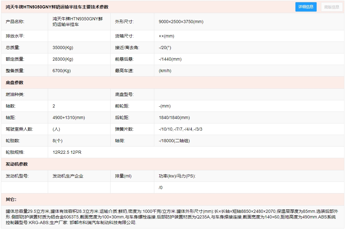Select total mass value 35000(Kg)
This screenshot has height=230, width=346.
tap(63, 48)
